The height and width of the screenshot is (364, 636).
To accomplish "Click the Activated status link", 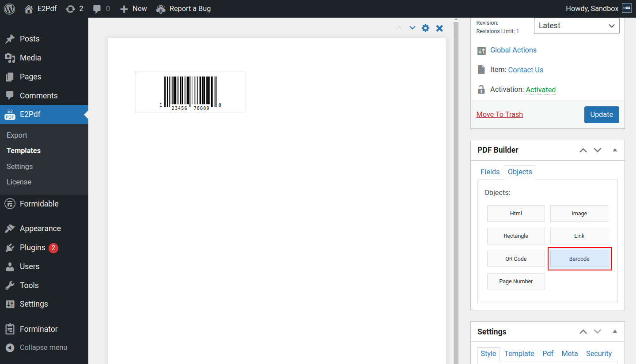I will (541, 90).
